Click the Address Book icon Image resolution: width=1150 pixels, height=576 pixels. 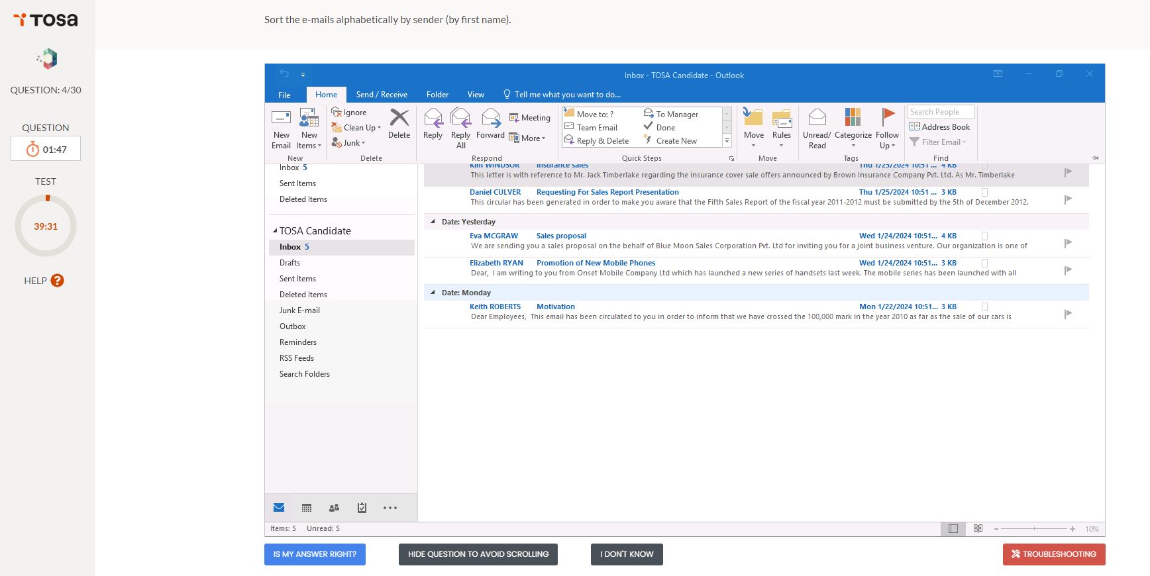coord(915,127)
